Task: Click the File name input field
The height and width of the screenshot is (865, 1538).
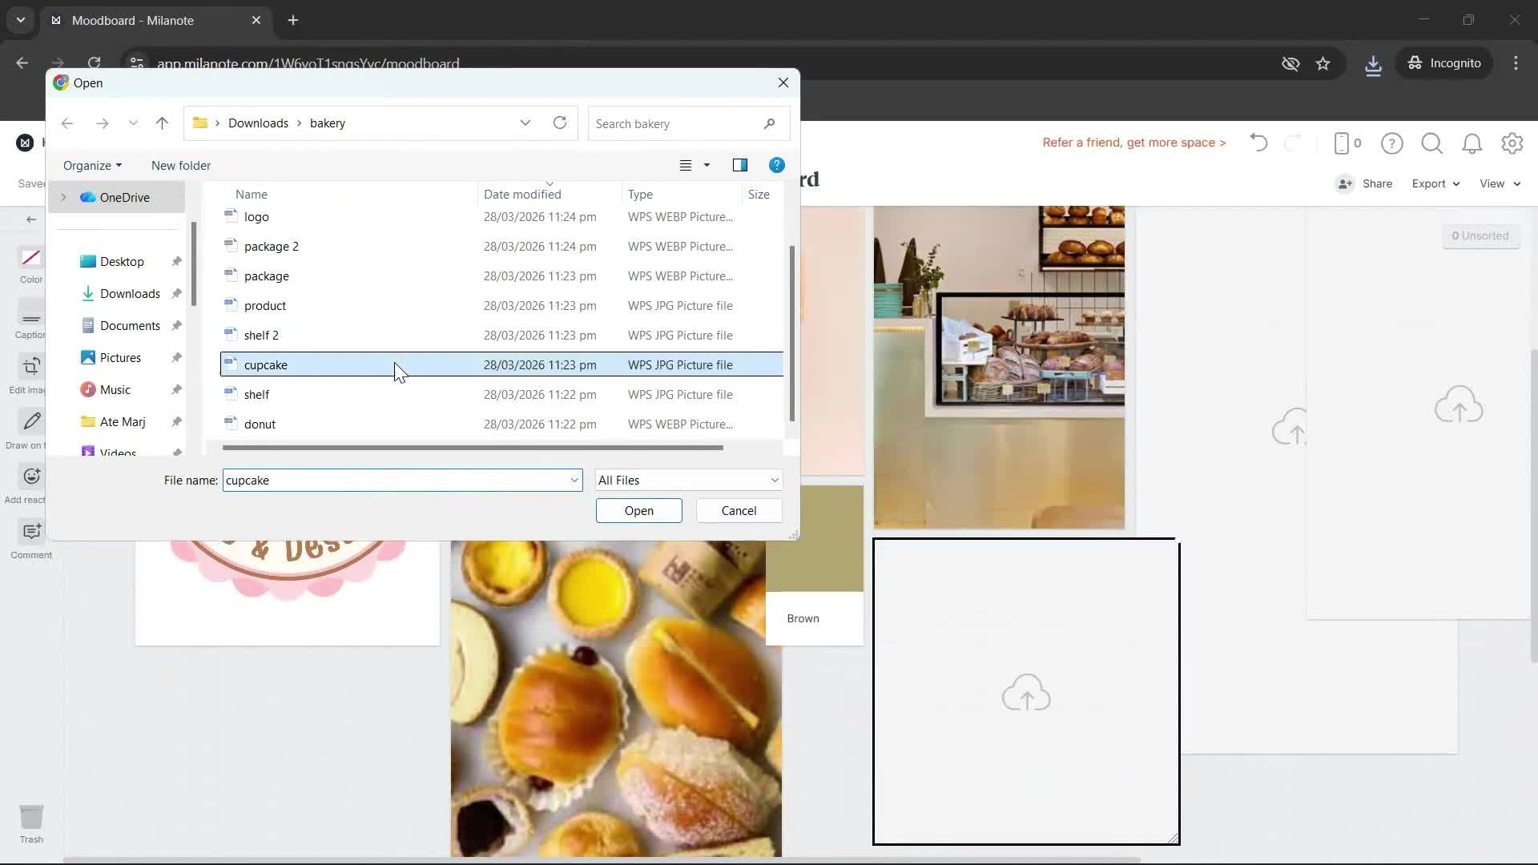Action: [x=396, y=481]
